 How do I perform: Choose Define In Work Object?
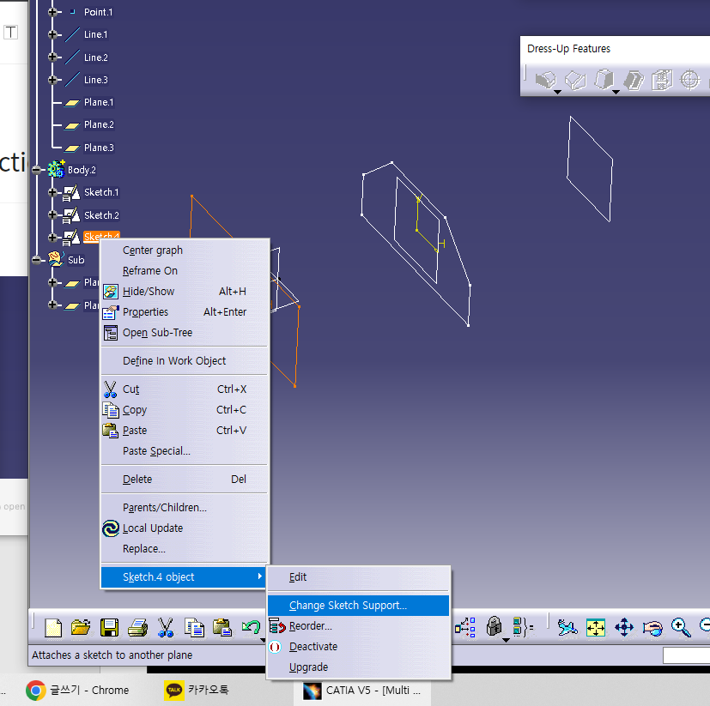tap(184, 360)
